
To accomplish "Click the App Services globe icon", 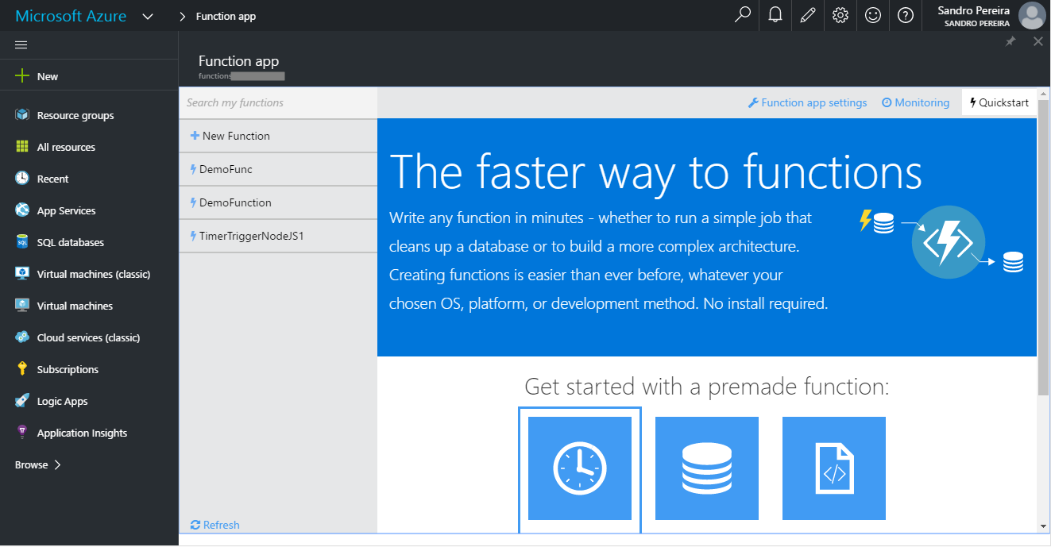I will tap(22, 210).
